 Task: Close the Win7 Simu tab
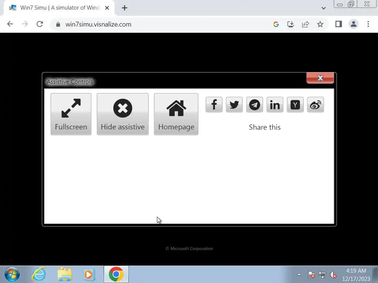coord(107,8)
